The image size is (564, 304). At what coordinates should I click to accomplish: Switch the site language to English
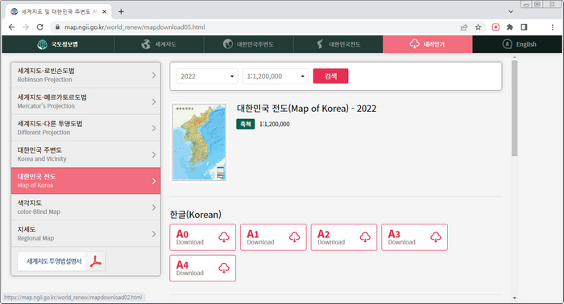[517, 44]
